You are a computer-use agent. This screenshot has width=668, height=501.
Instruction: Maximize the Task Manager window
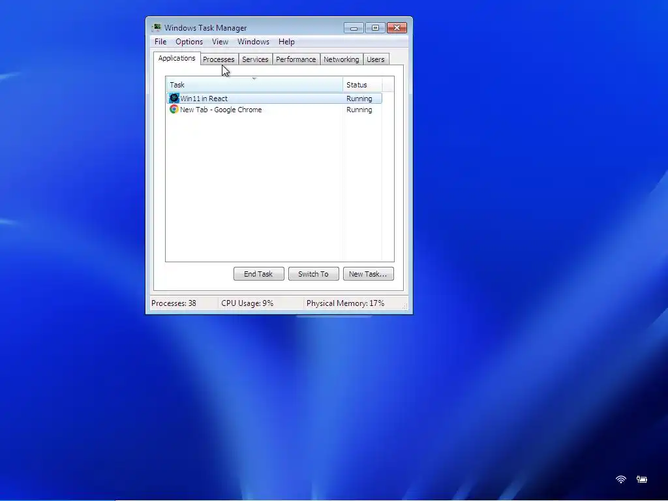pos(375,28)
